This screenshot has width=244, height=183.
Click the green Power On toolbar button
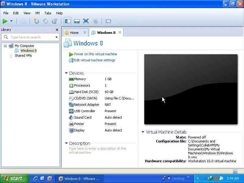5,21
